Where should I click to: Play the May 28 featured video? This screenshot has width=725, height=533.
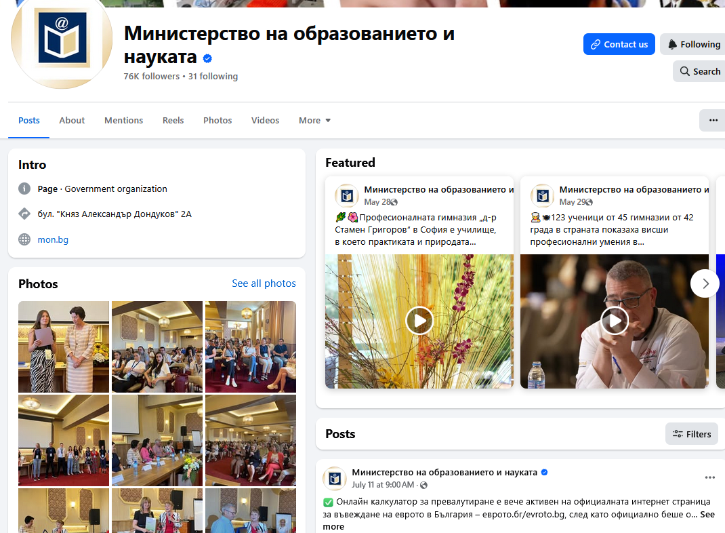point(419,320)
